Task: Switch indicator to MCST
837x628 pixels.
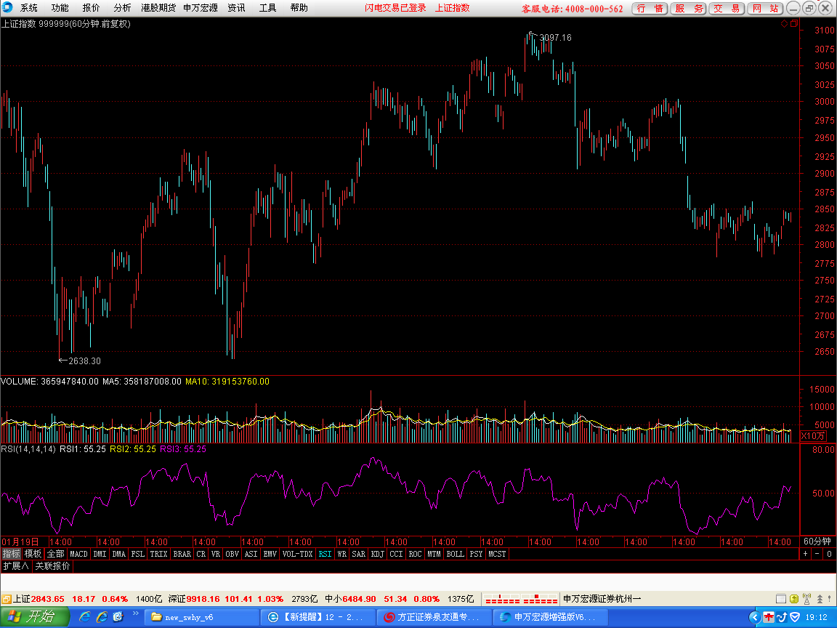Action: [497, 554]
